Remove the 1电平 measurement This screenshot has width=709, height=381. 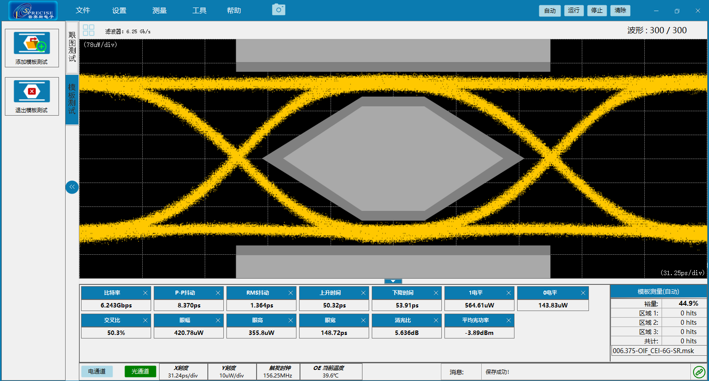point(509,293)
